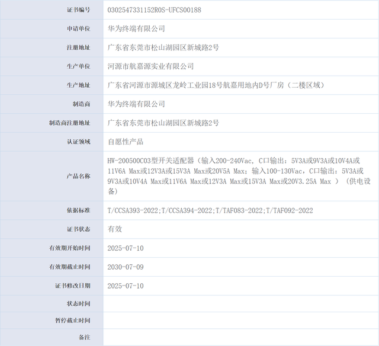This screenshot has width=379, height=346.
Task: Select certificate number 0302547331152R0S-UFCS00188
Action: (x=154, y=10)
